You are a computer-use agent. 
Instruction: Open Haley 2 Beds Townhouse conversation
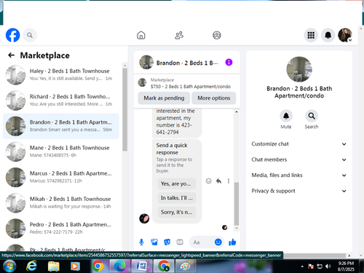[x=60, y=75]
